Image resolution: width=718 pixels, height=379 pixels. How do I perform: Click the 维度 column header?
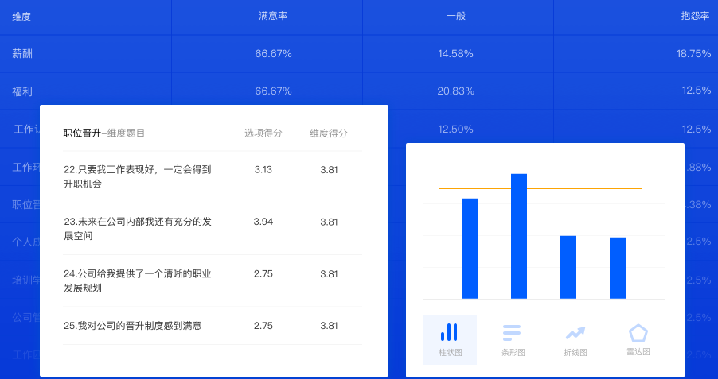pyautogui.click(x=21, y=17)
